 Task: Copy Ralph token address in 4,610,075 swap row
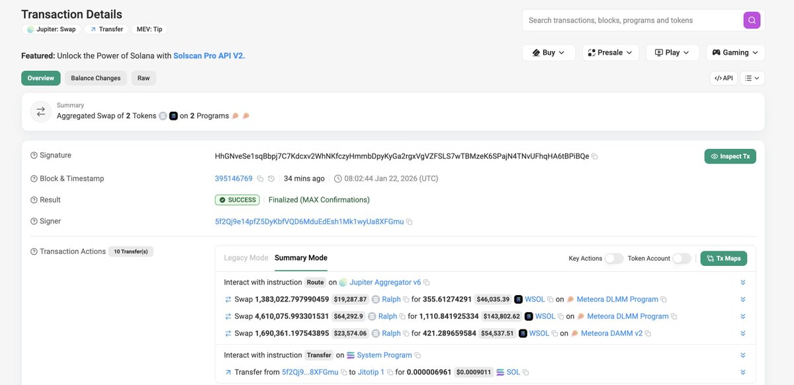[402, 317]
